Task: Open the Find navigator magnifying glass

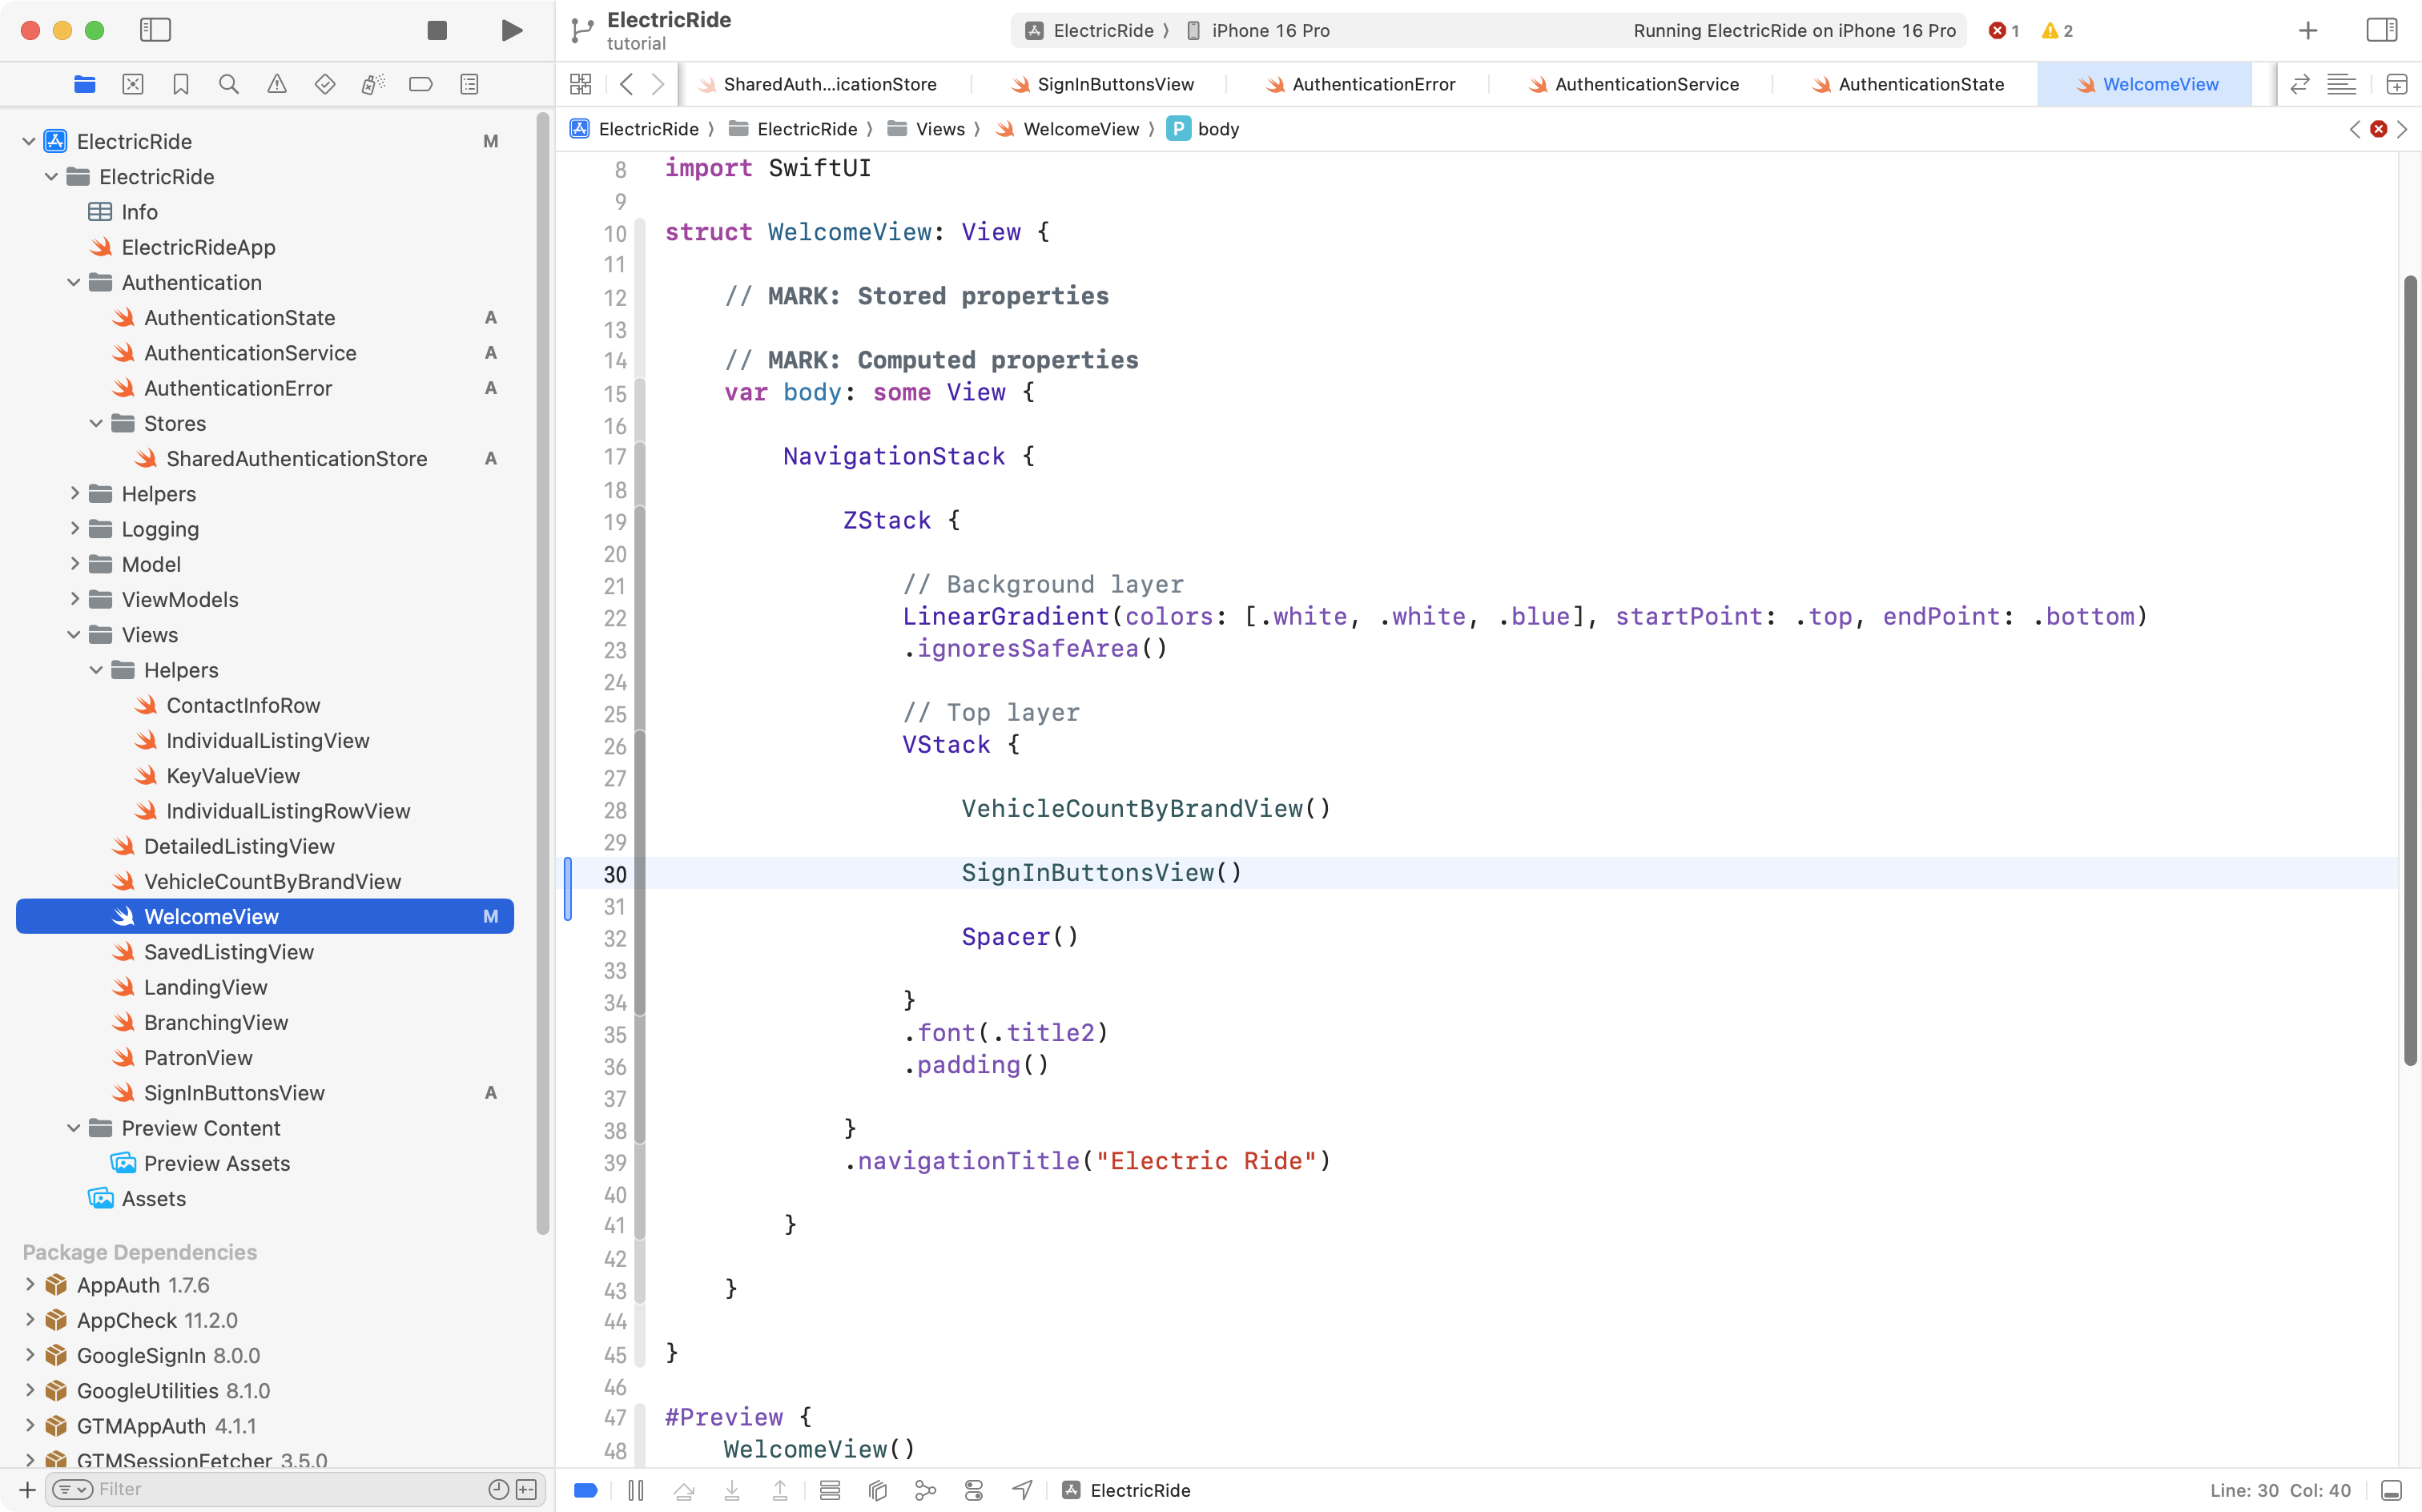Action: (229, 84)
